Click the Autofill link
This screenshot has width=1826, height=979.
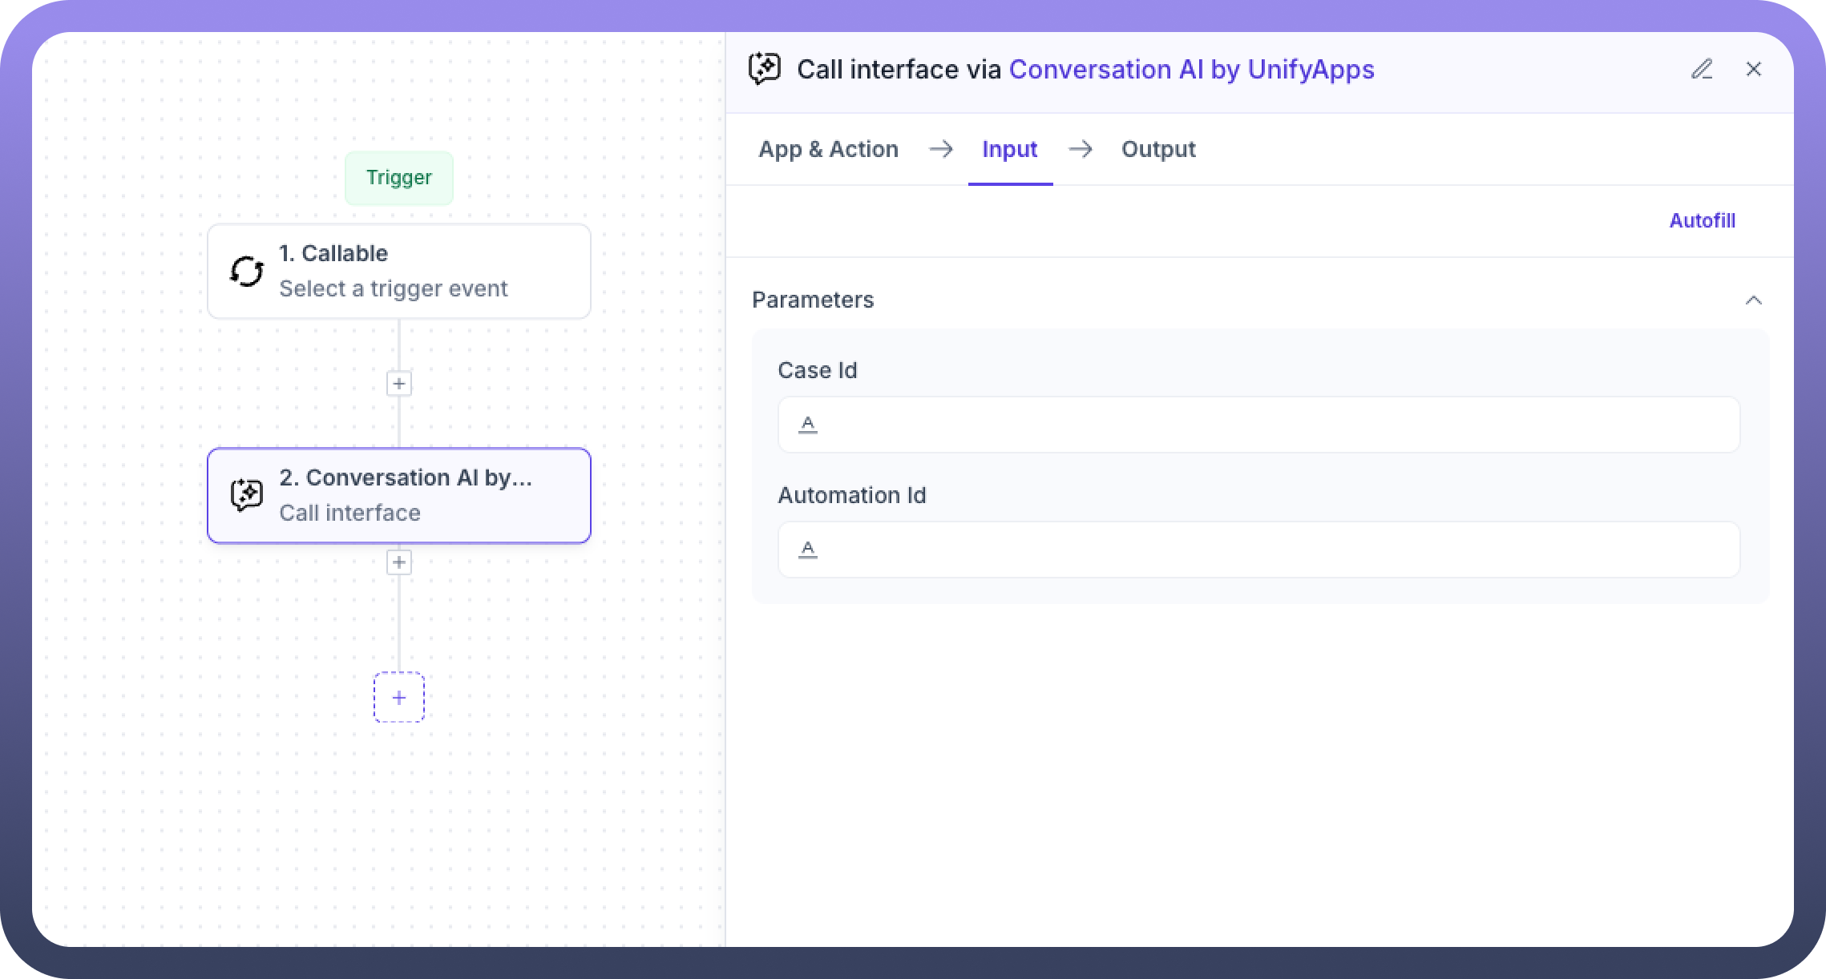coord(1702,221)
